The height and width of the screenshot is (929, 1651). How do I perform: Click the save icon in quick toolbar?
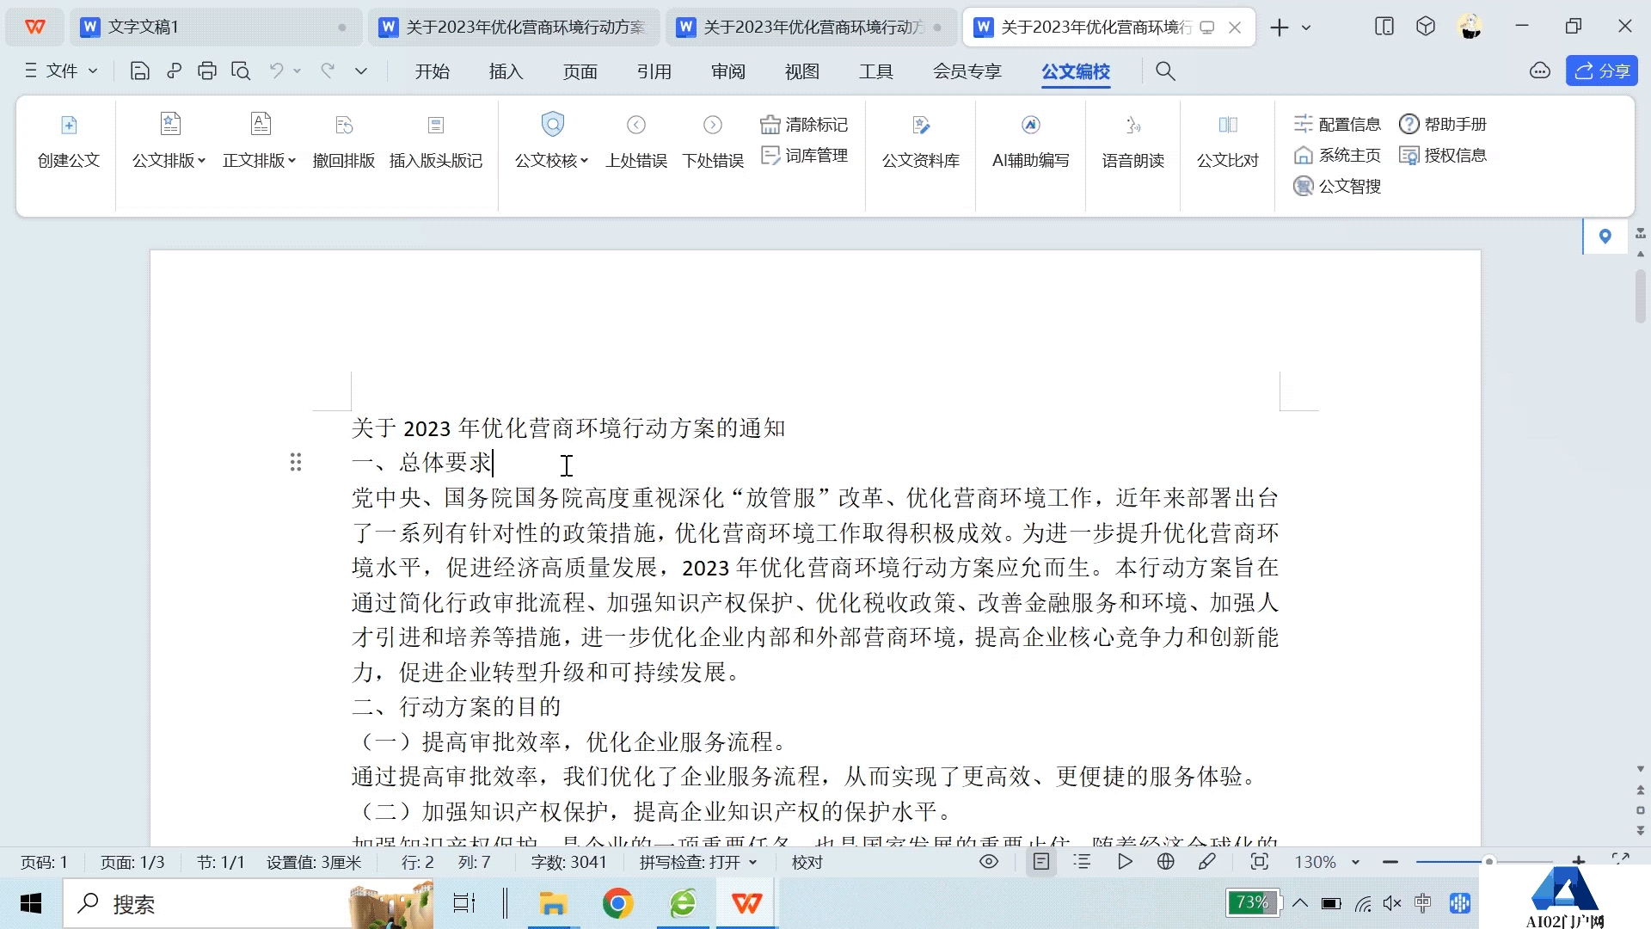[x=139, y=71]
